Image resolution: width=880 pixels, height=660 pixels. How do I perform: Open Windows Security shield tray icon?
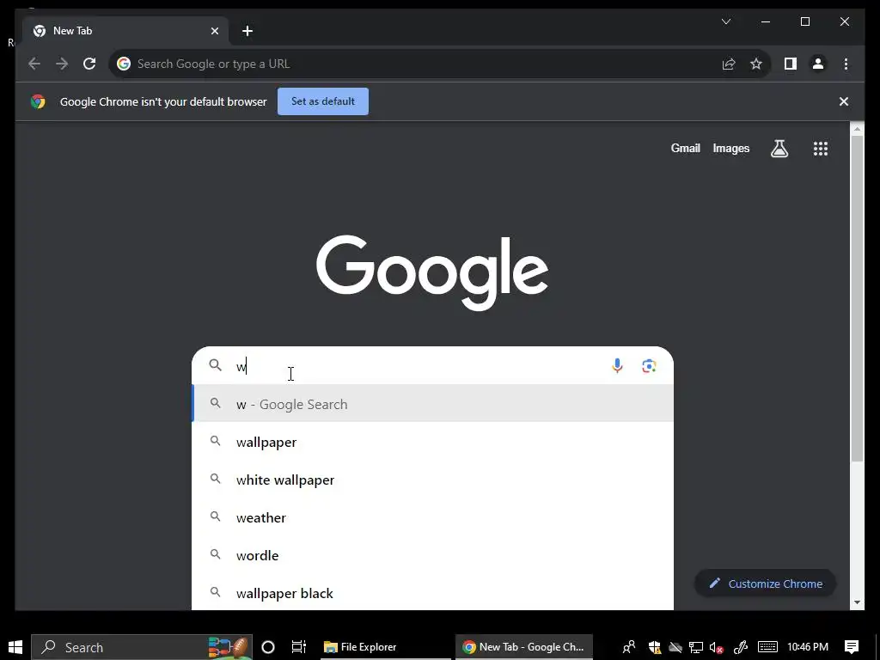tap(654, 647)
